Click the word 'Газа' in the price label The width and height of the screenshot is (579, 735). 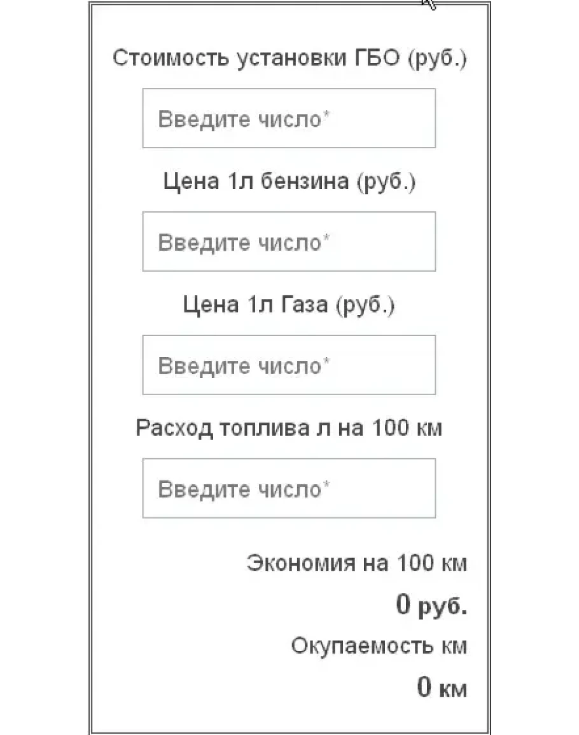[304, 305]
